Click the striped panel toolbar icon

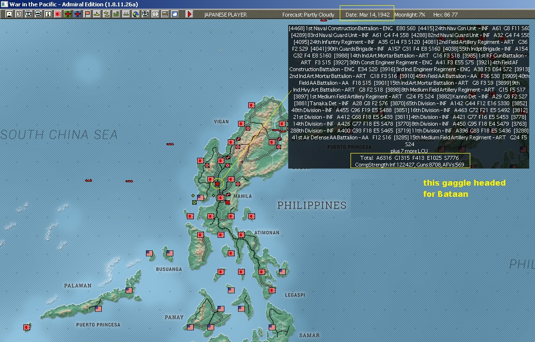(165, 14)
